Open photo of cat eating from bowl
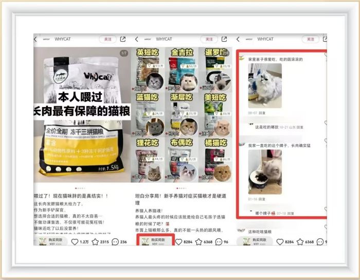 pyautogui.click(x=264, y=172)
